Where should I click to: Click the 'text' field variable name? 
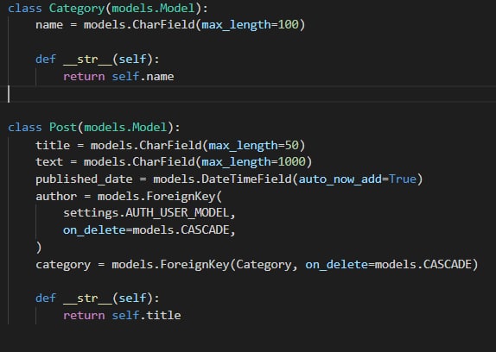49,161
